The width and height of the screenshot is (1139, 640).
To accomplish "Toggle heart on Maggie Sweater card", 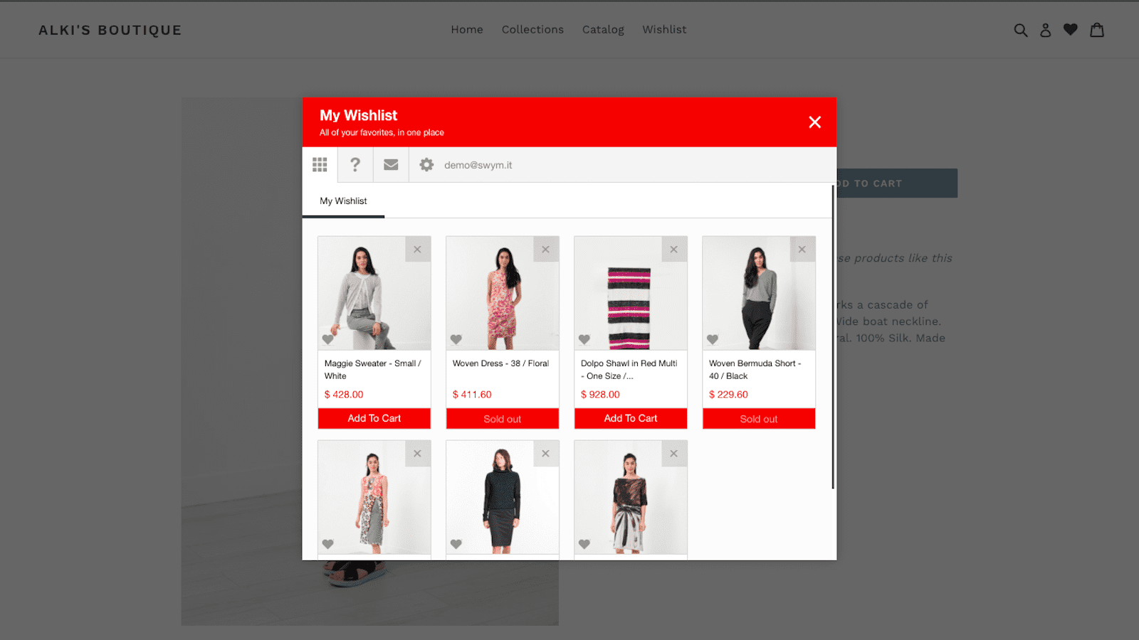I will coord(328,340).
